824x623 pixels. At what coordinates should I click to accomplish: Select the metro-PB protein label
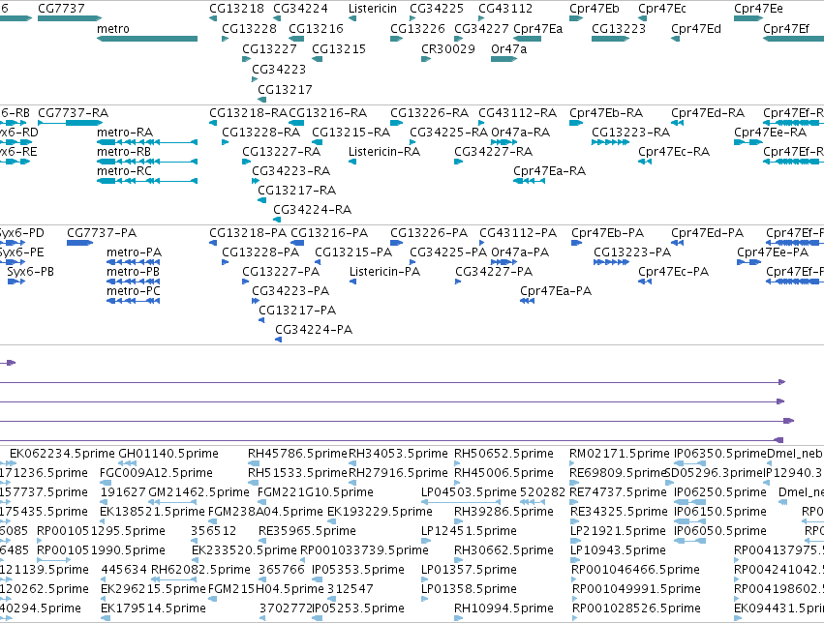point(133,272)
